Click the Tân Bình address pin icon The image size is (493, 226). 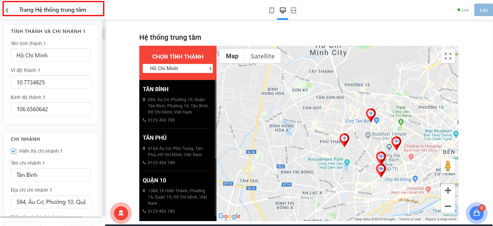point(144,99)
